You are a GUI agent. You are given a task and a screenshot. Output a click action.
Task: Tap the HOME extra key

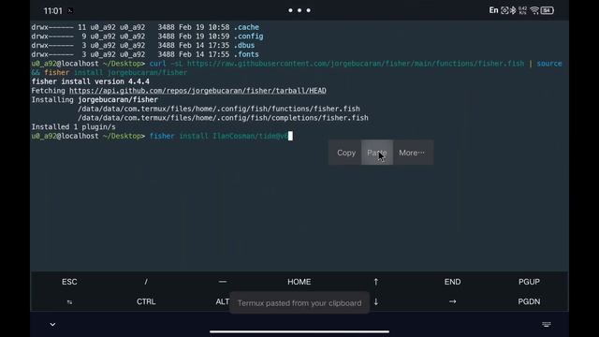[299, 282]
